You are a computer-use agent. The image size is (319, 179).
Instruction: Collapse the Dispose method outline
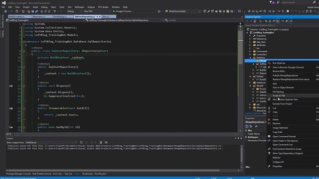(24, 86)
